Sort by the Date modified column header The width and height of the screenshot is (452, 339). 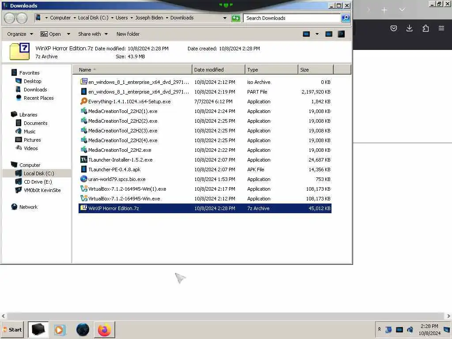[218, 70]
